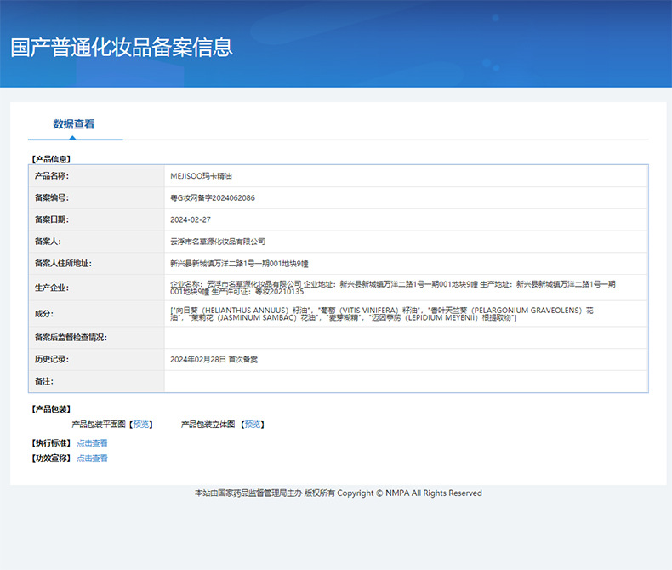Click the 备案人住所地址 row label
Image resolution: width=672 pixels, height=570 pixels.
(63, 263)
